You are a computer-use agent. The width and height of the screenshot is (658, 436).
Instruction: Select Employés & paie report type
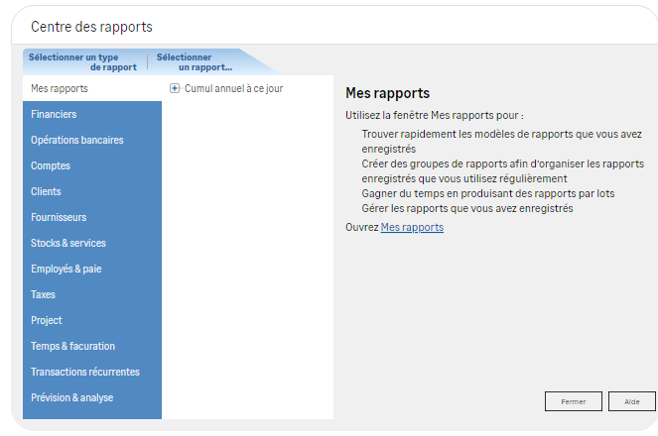pos(92,269)
